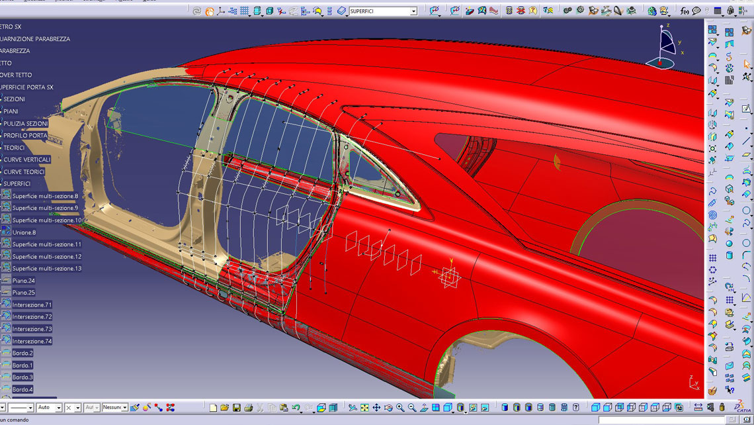The image size is (754, 425).
Task: Select Bordo.4 in the tree
Action: coord(22,389)
